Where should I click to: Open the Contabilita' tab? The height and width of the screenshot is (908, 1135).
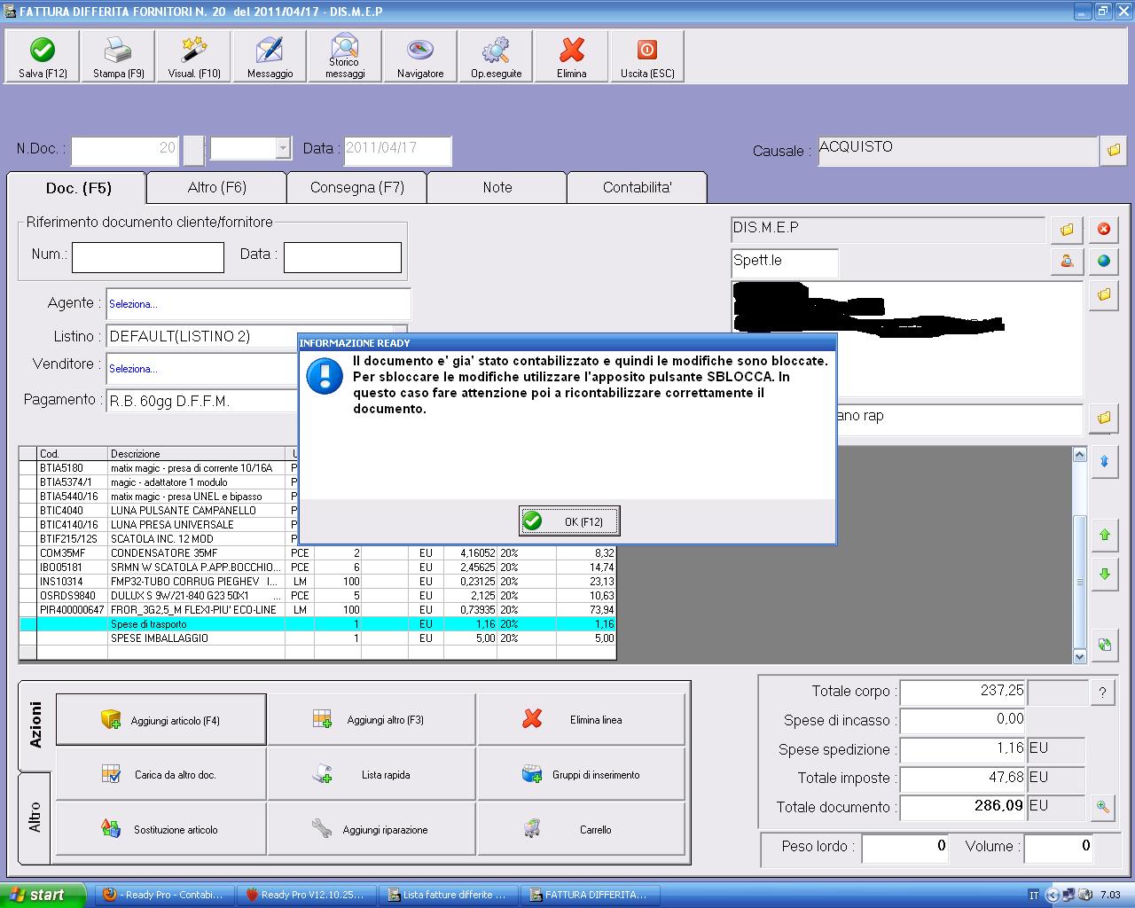(638, 187)
